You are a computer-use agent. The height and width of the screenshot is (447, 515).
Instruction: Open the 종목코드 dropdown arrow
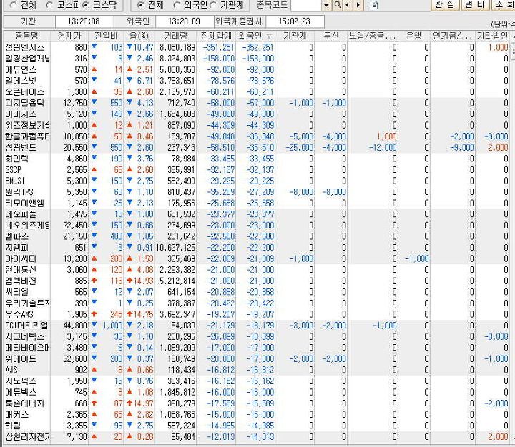pos(326,5)
